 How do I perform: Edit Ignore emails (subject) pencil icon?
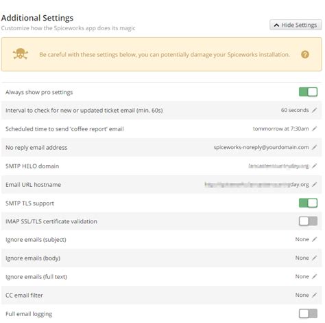[315, 239]
